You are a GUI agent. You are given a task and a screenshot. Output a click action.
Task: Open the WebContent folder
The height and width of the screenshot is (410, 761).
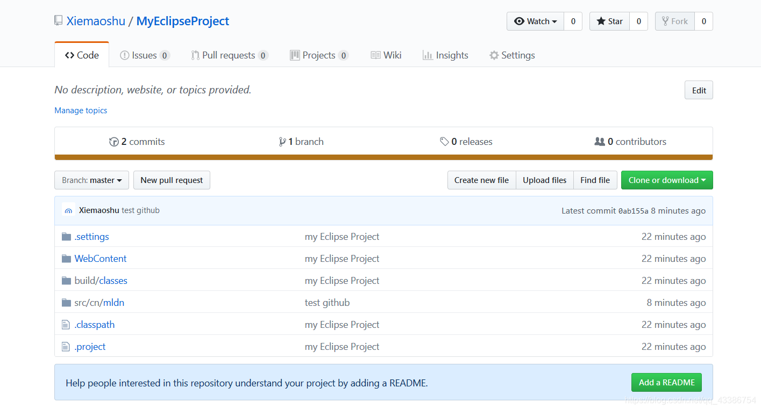click(101, 259)
